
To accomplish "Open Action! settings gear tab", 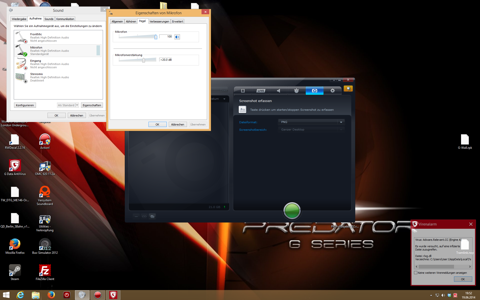I will 332,91.
